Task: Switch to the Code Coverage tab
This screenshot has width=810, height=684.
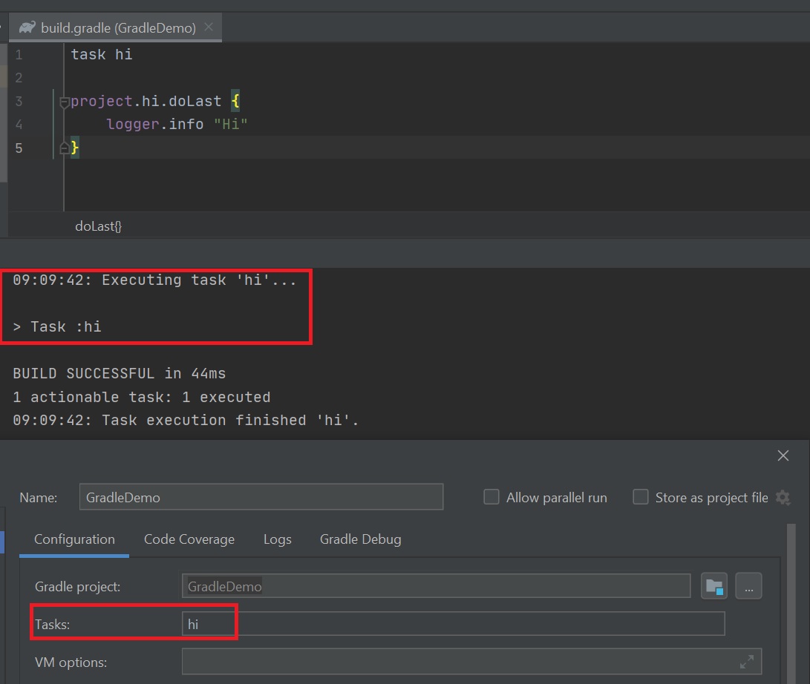Action: pos(189,539)
